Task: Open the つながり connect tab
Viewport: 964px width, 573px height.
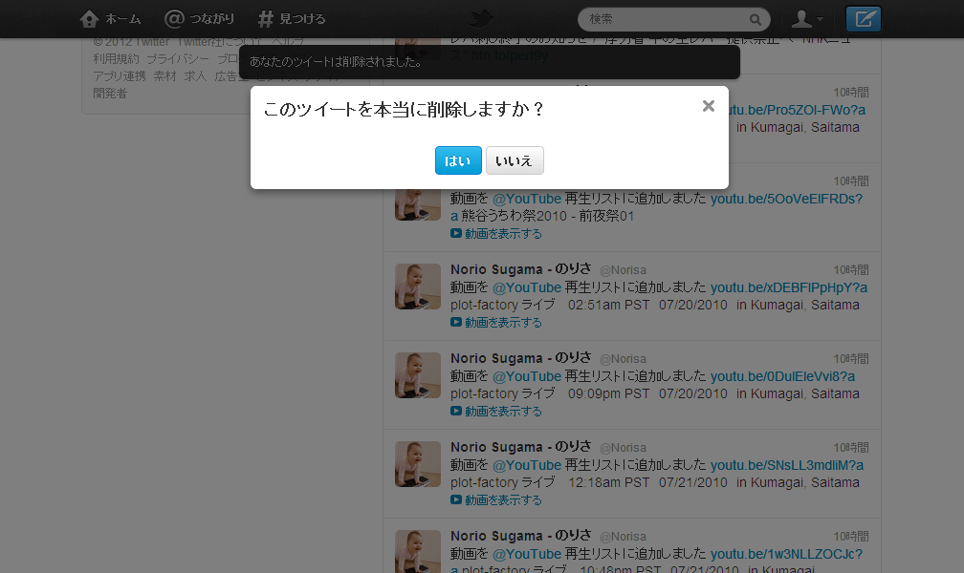Action: [x=199, y=19]
